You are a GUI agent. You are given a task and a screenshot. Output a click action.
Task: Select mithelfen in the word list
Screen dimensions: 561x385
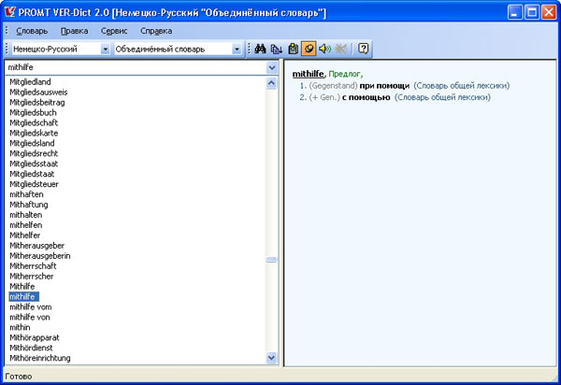tap(26, 225)
